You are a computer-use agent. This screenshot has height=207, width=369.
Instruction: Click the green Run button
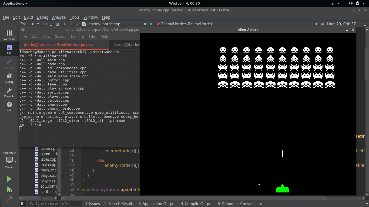click(9, 179)
